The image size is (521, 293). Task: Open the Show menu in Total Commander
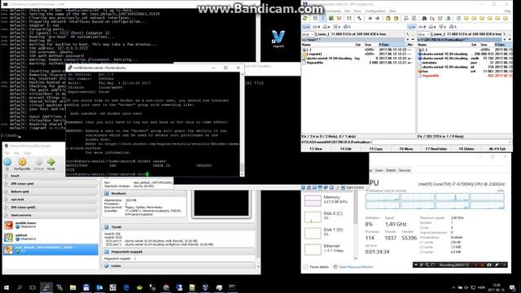[x=357, y=11]
